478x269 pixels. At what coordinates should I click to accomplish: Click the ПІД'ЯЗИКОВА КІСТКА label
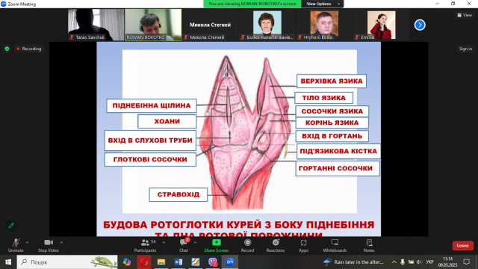(338, 151)
